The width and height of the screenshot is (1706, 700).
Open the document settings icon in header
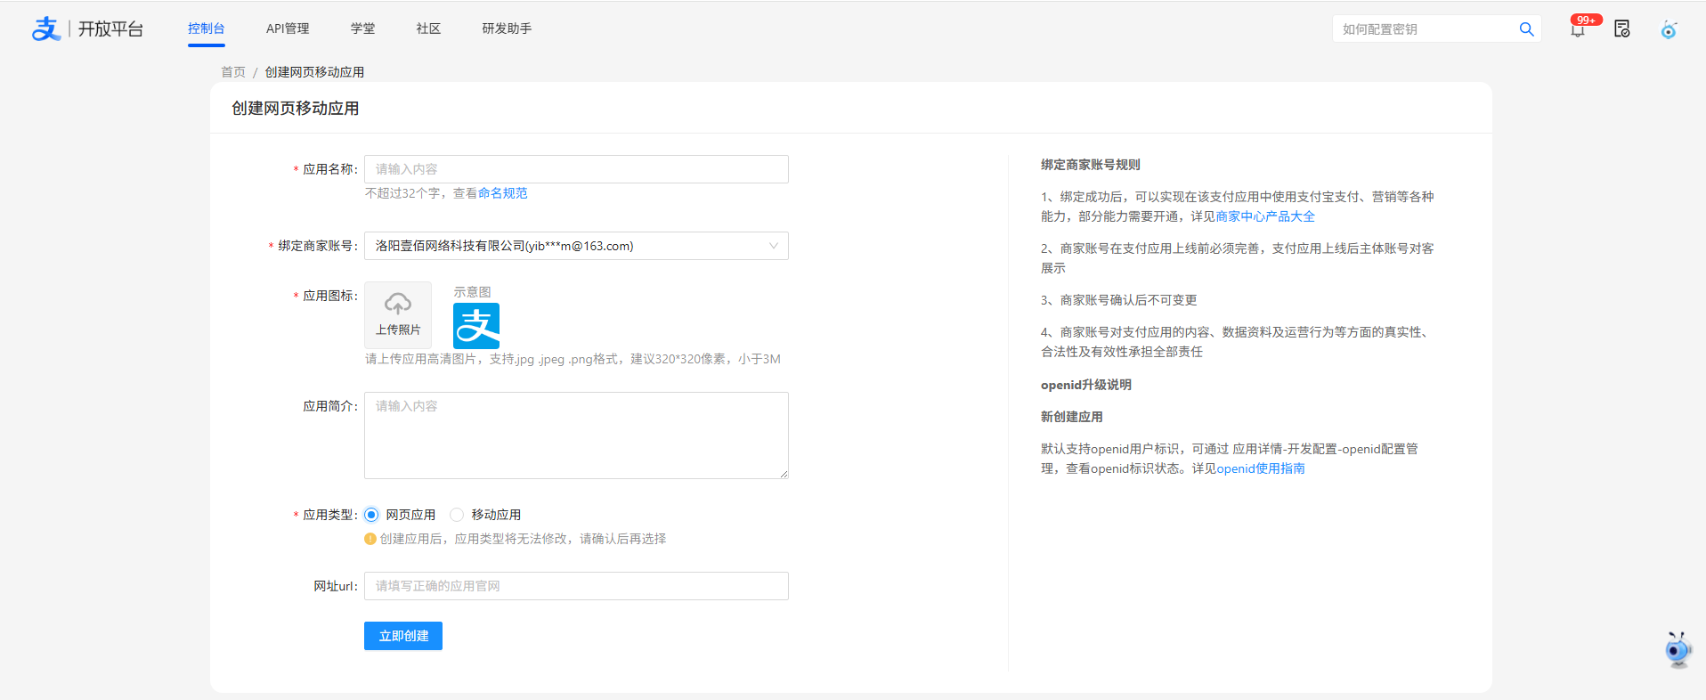(x=1622, y=29)
